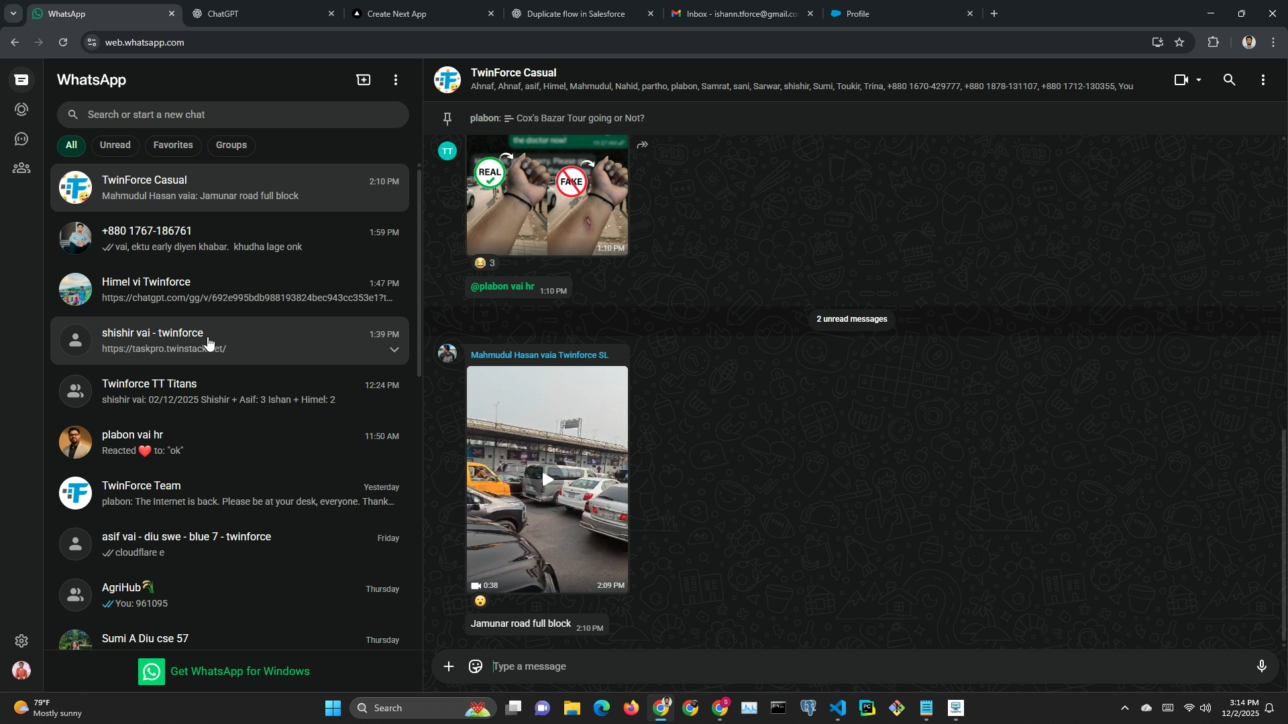The width and height of the screenshot is (1288, 724).
Task: Click the New chat icon
Action: tap(364, 80)
